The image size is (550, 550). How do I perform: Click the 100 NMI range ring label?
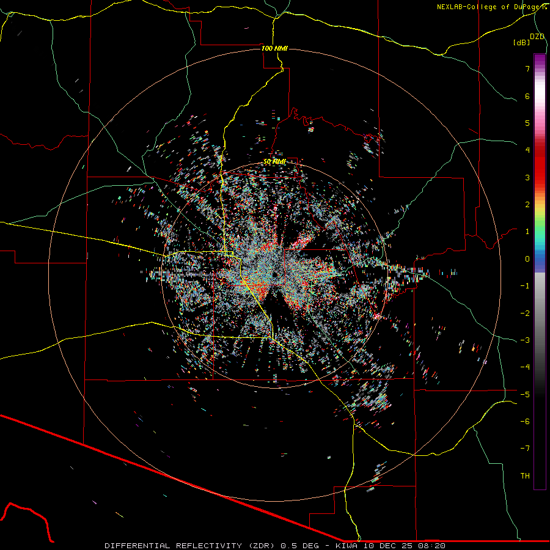pyautogui.click(x=274, y=48)
